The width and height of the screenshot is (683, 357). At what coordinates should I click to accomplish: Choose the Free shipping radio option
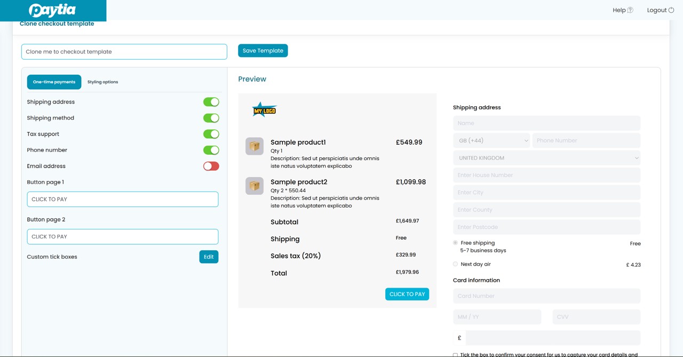[455, 243]
